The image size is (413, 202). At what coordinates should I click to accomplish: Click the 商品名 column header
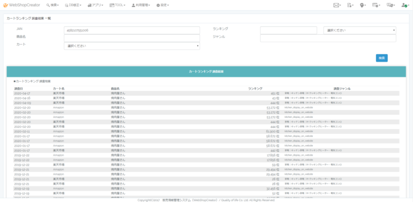tap(115, 88)
